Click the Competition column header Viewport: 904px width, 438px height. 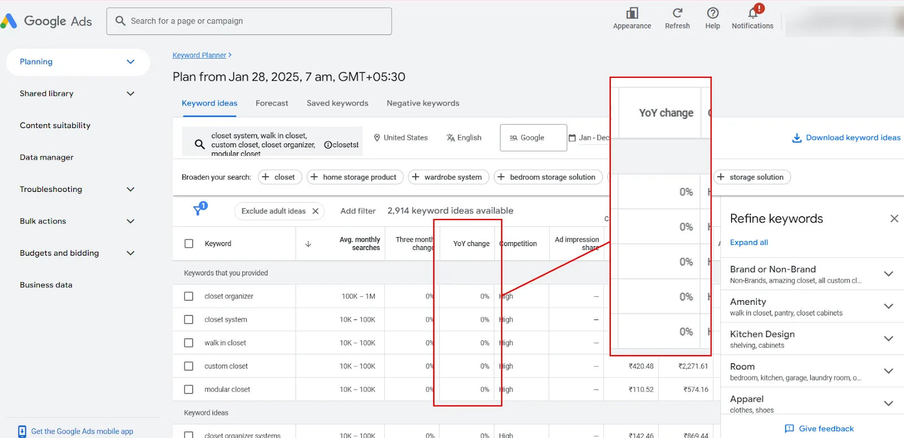tap(519, 244)
